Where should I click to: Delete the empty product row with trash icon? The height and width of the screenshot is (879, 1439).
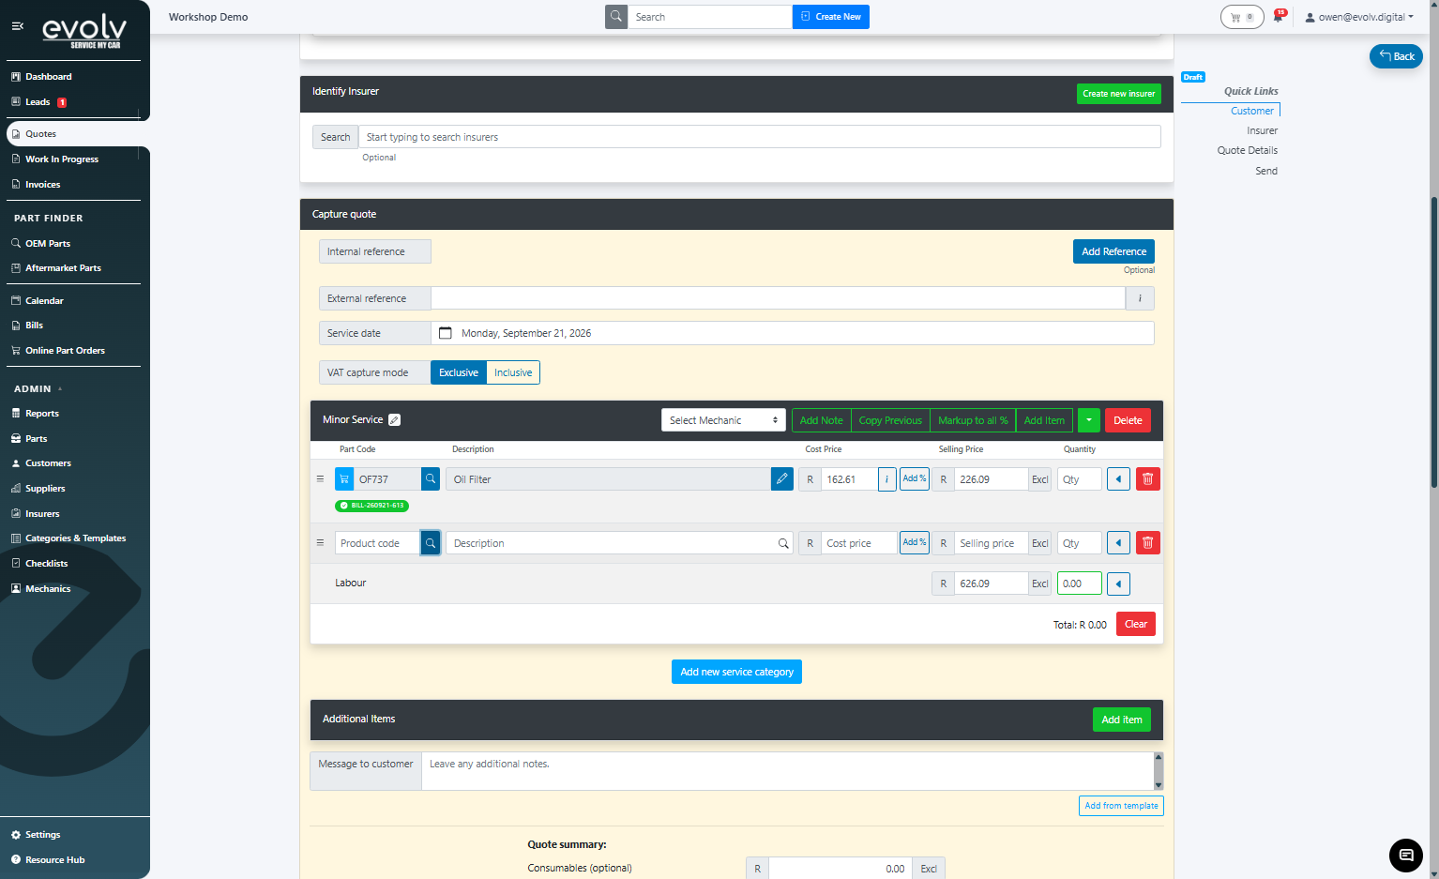tap(1148, 543)
